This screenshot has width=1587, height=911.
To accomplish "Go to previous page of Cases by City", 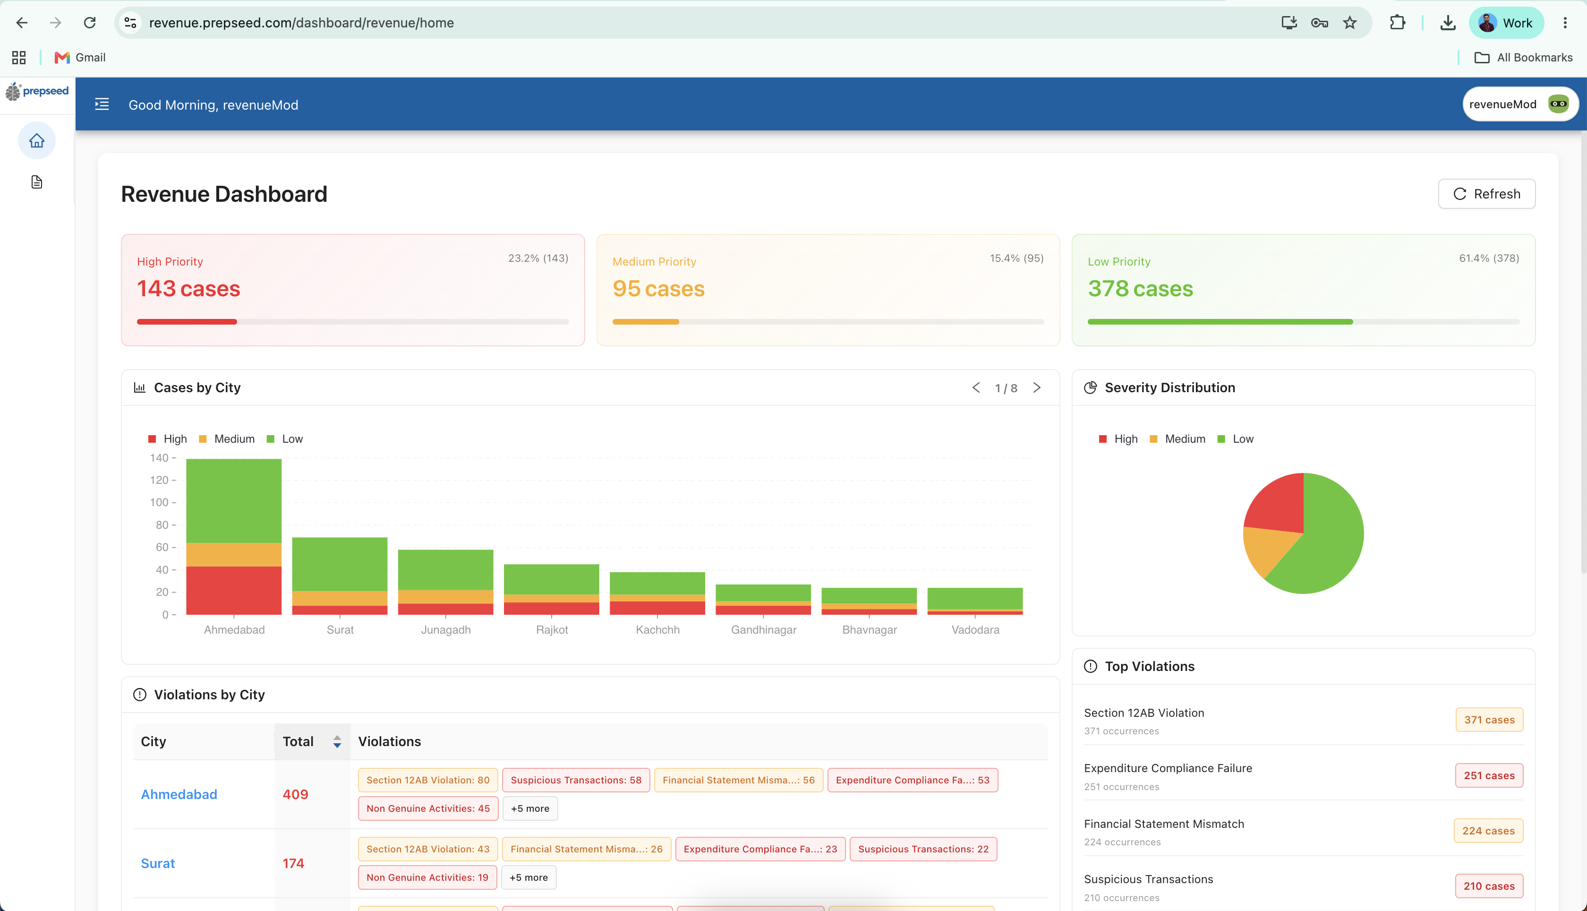I will point(975,388).
